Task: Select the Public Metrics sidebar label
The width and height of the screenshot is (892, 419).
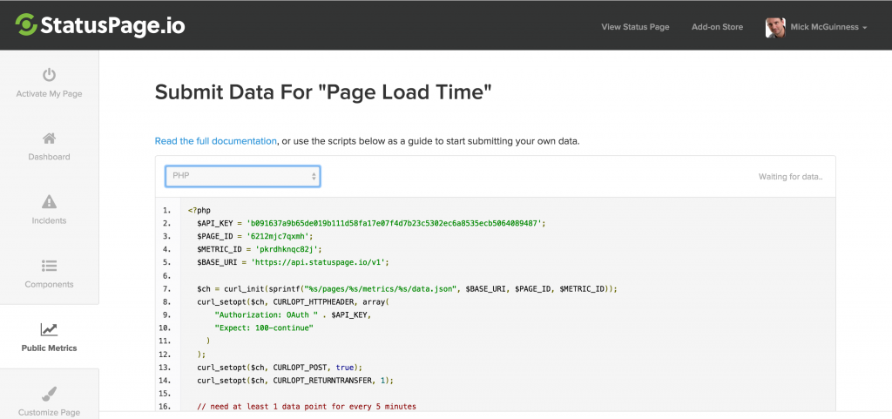Action: tap(49, 348)
